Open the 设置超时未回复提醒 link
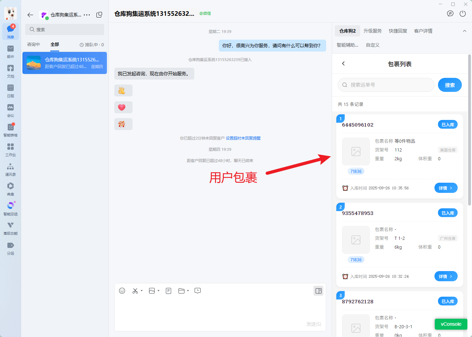Image resolution: width=472 pixels, height=337 pixels. click(243, 138)
